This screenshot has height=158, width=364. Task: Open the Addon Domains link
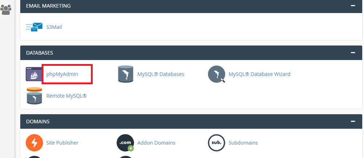(x=156, y=143)
